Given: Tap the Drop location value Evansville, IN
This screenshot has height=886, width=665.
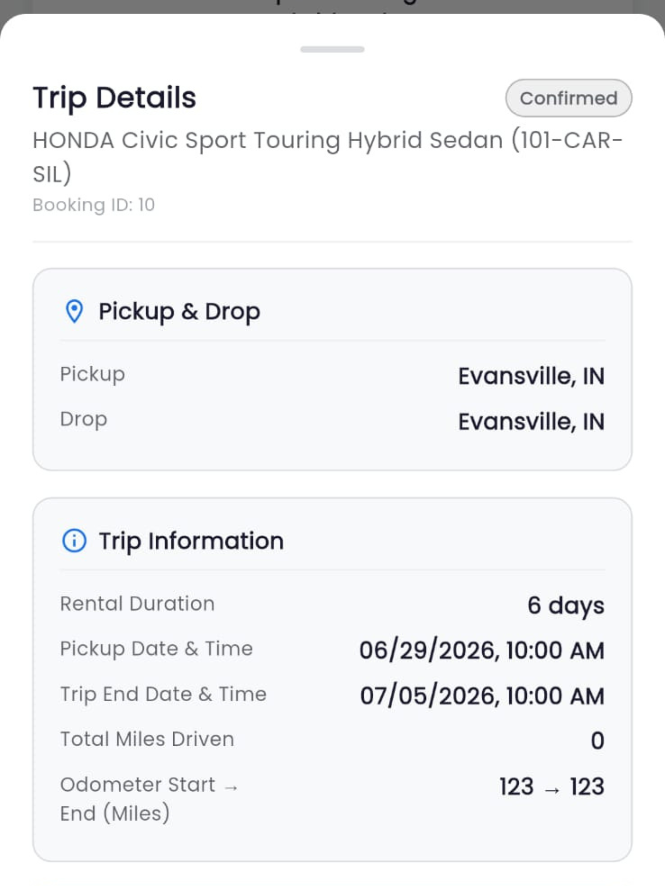Looking at the screenshot, I should point(531,422).
